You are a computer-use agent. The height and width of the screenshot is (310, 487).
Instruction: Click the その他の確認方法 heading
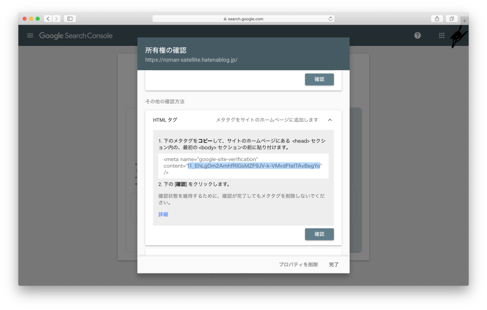click(165, 102)
